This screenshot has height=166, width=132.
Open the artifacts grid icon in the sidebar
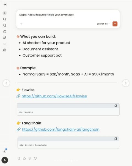coord(5,38)
